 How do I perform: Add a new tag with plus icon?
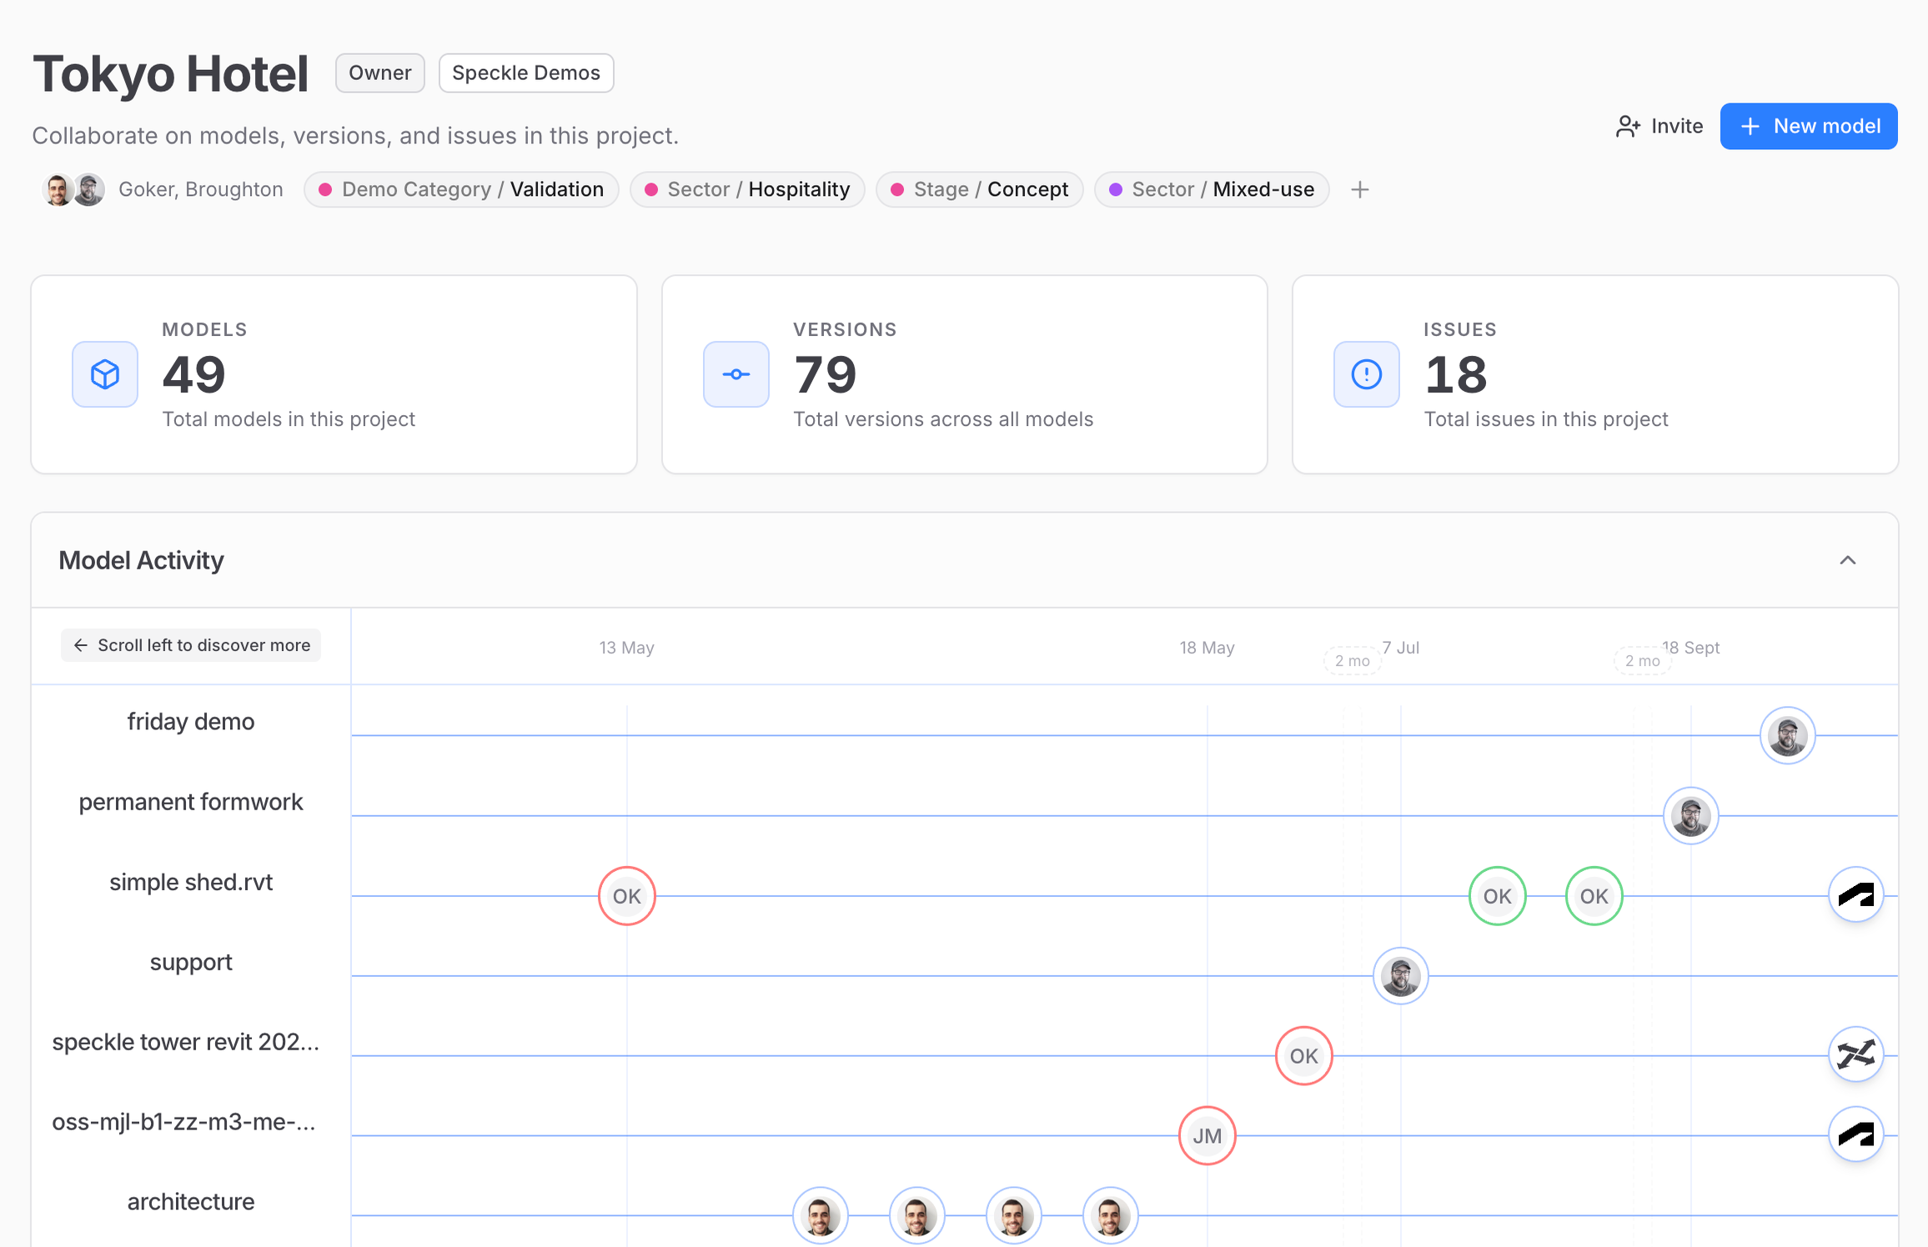(x=1359, y=190)
